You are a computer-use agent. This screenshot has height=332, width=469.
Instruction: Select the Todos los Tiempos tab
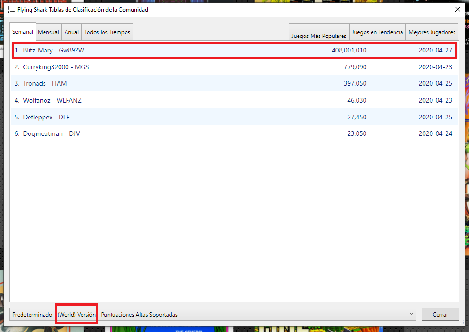point(107,32)
